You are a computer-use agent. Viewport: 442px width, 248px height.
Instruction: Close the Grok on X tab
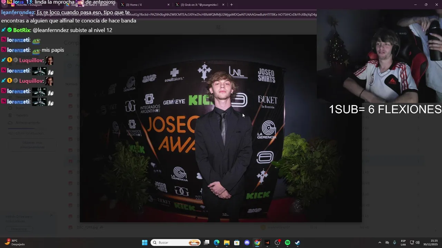(x=223, y=5)
